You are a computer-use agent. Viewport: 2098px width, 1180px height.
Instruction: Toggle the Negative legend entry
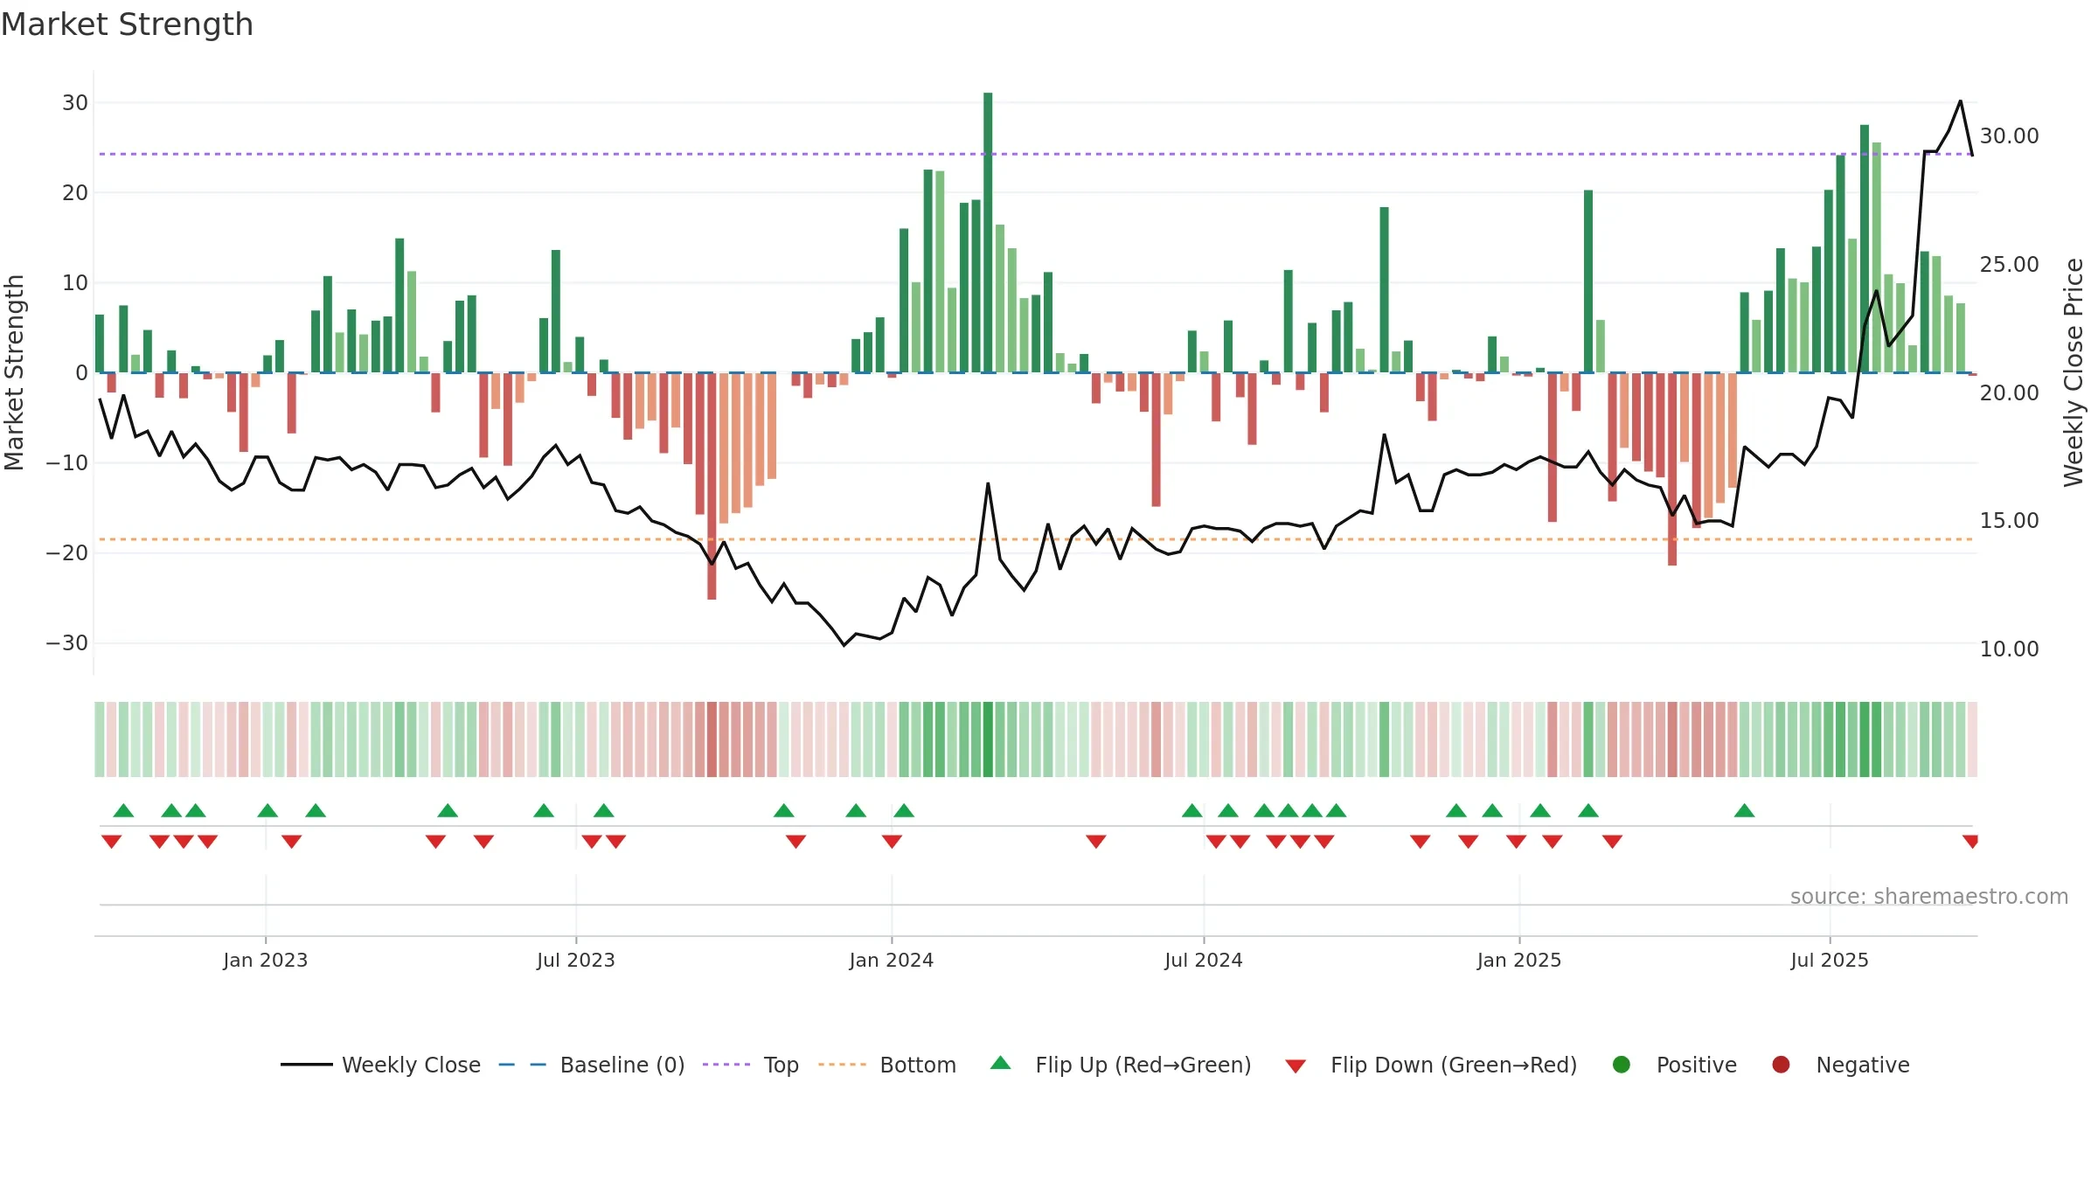click(1840, 1065)
